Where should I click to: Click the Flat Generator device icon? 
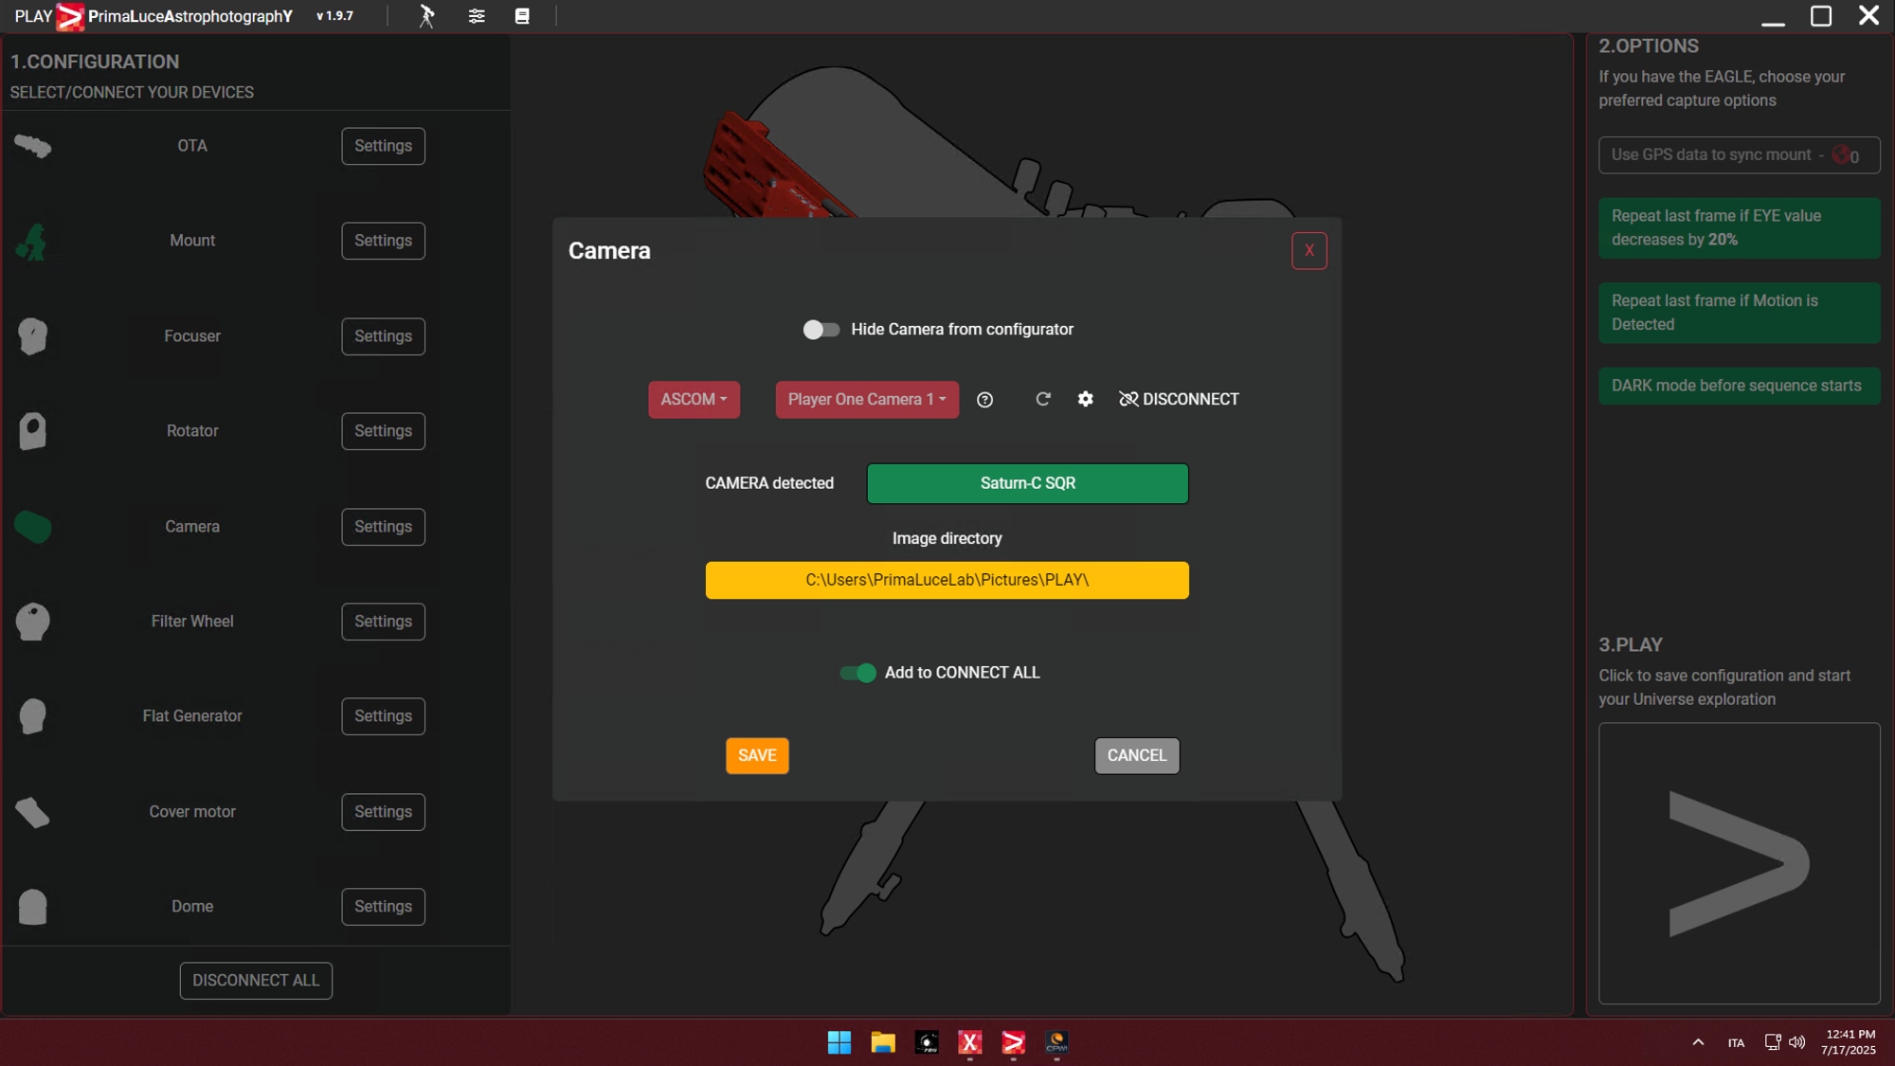(x=32, y=716)
